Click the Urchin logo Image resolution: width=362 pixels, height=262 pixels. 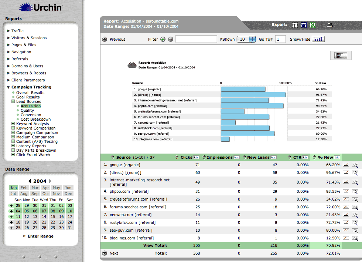(x=41, y=7)
